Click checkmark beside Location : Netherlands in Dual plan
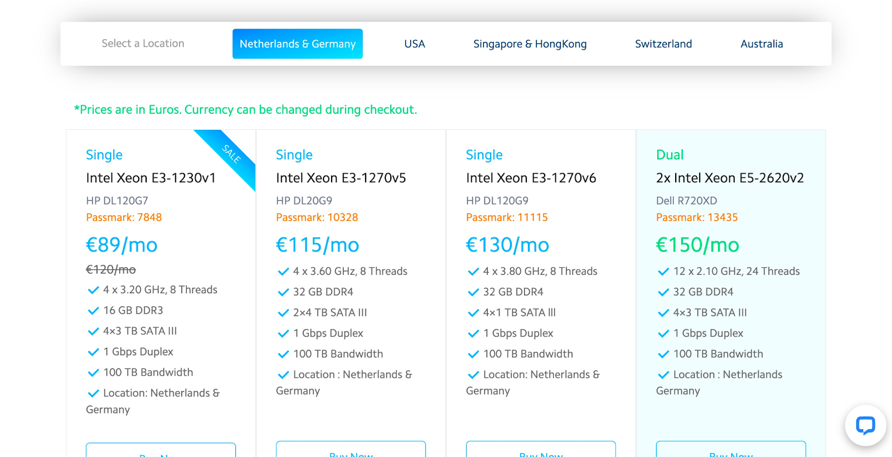892x457 pixels. (663, 375)
